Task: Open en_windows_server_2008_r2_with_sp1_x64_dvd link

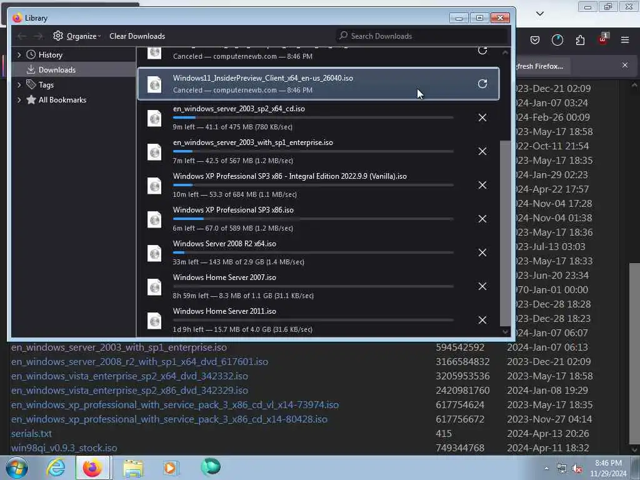Action: [x=139, y=362]
